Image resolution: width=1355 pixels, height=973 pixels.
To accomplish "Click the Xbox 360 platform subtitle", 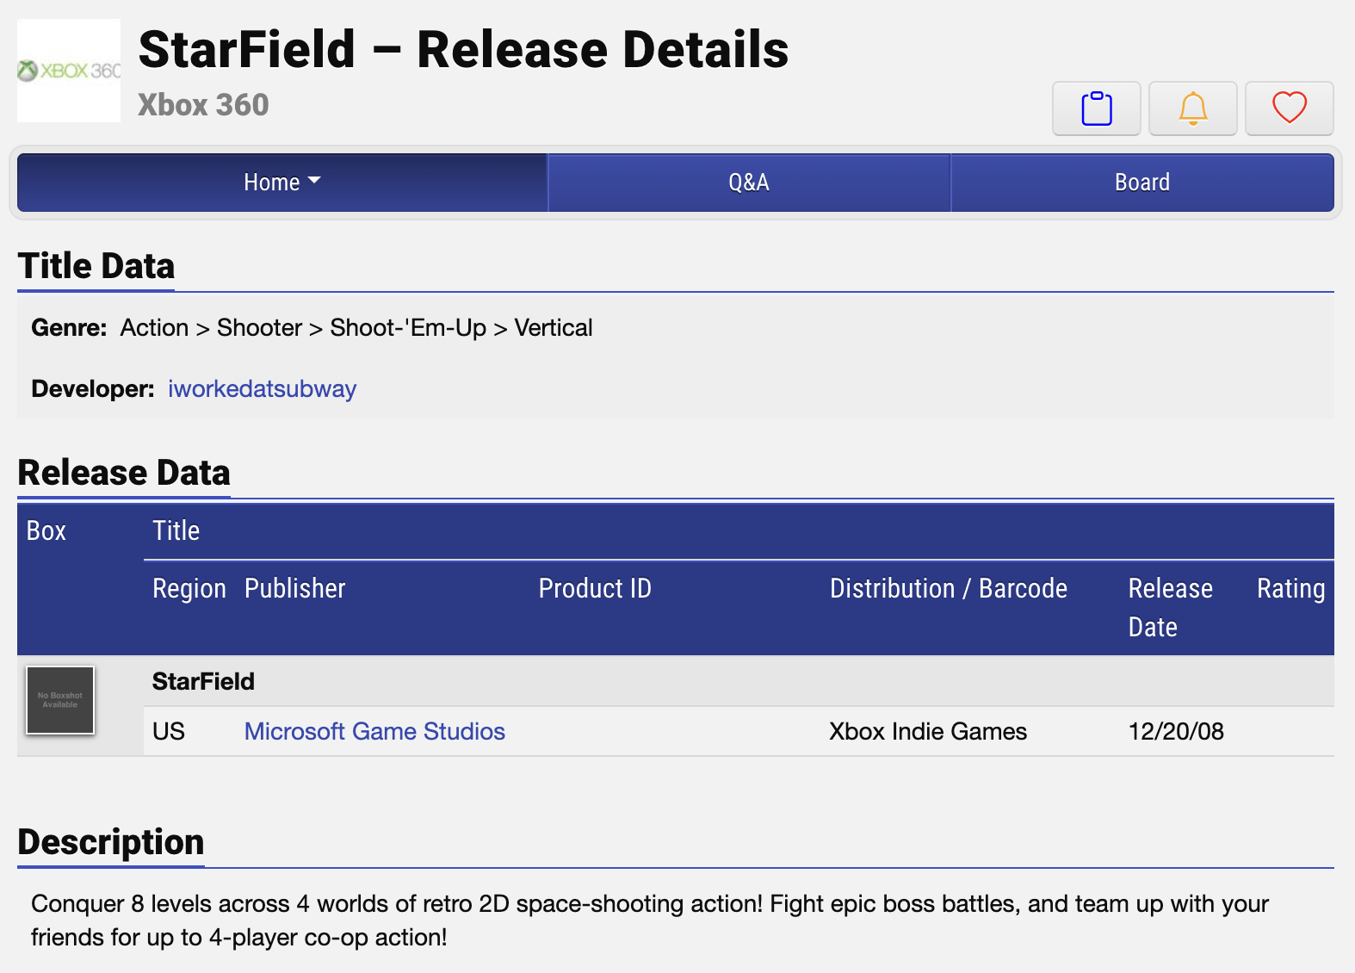I will [203, 105].
